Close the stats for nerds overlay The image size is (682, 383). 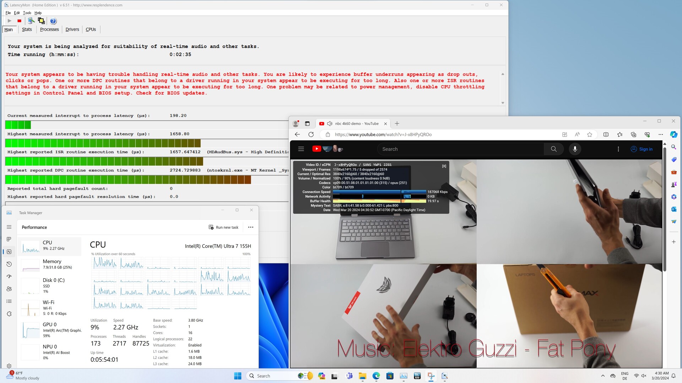[444, 166]
